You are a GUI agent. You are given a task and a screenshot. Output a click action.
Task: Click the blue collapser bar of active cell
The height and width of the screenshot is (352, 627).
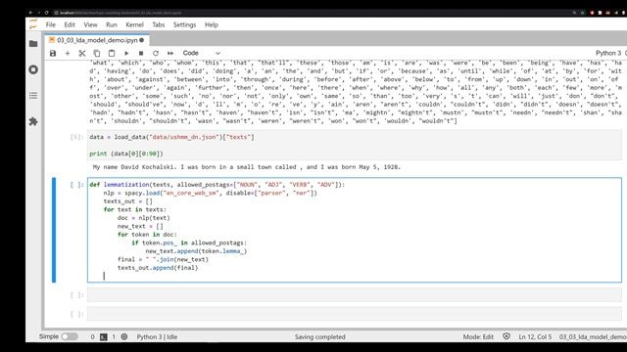click(x=54, y=230)
